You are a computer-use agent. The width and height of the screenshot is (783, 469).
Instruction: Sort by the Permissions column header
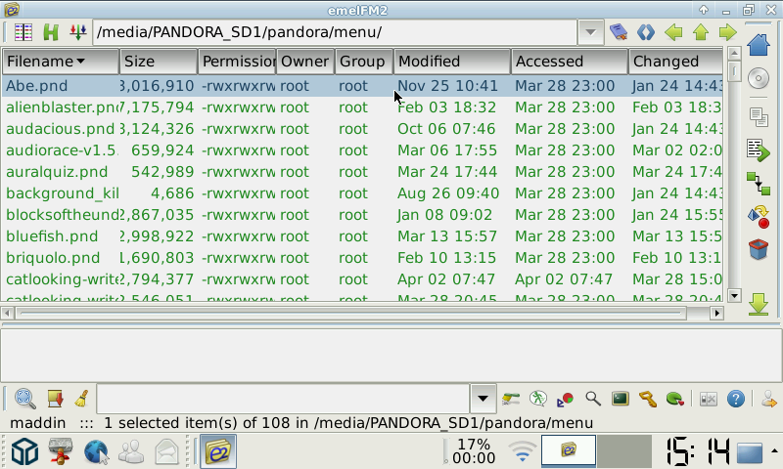click(237, 62)
